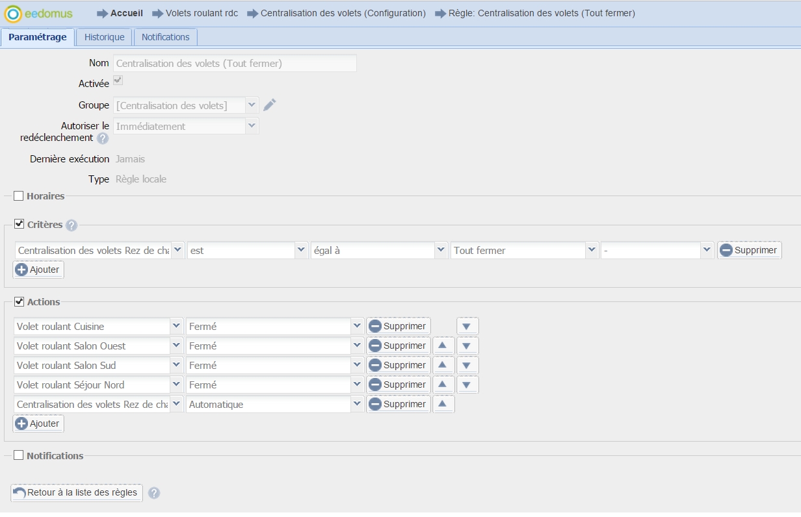Screen dimensions: 801x517
Task: Click Retour à la liste des règles
Action: [76, 493]
